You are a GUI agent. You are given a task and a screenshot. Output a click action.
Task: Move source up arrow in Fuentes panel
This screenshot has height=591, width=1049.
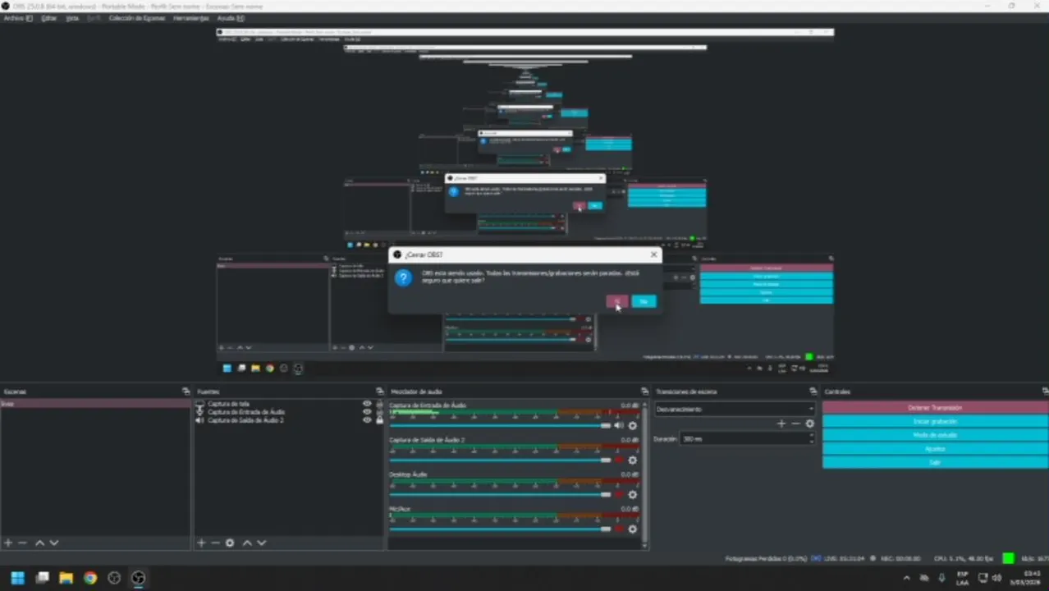click(247, 543)
